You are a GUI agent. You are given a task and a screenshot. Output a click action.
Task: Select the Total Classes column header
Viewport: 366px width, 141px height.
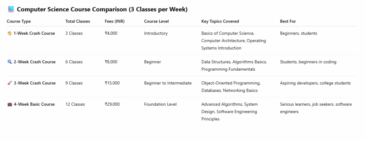tap(78, 21)
